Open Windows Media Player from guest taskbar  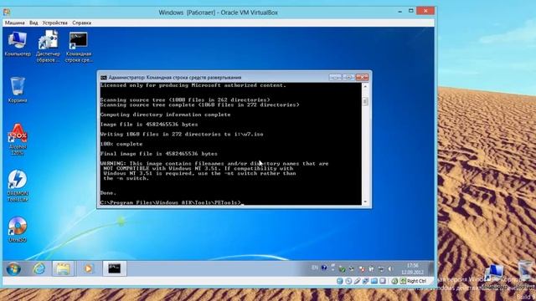[88, 268]
